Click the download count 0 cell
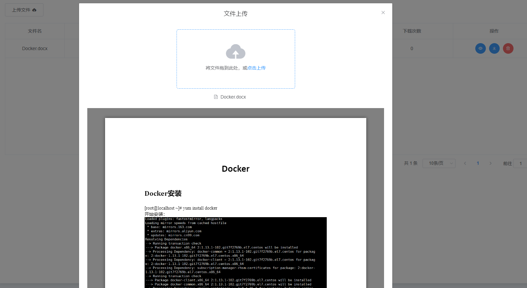The width and height of the screenshot is (527, 288). [412, 48]
